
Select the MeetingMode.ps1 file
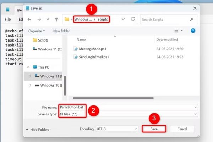tap(92, 49)
